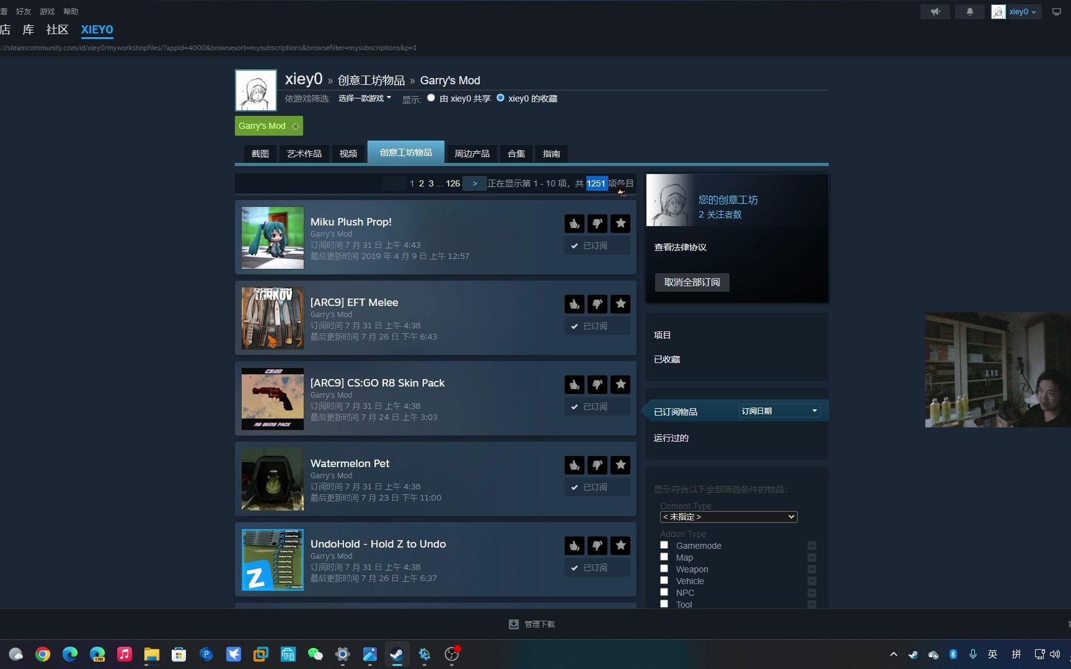This screenshot has height=669, width=1071.
Task: Expand the 选择一款游戏 game filter dropdown
Action: click(x=364, y=98)
